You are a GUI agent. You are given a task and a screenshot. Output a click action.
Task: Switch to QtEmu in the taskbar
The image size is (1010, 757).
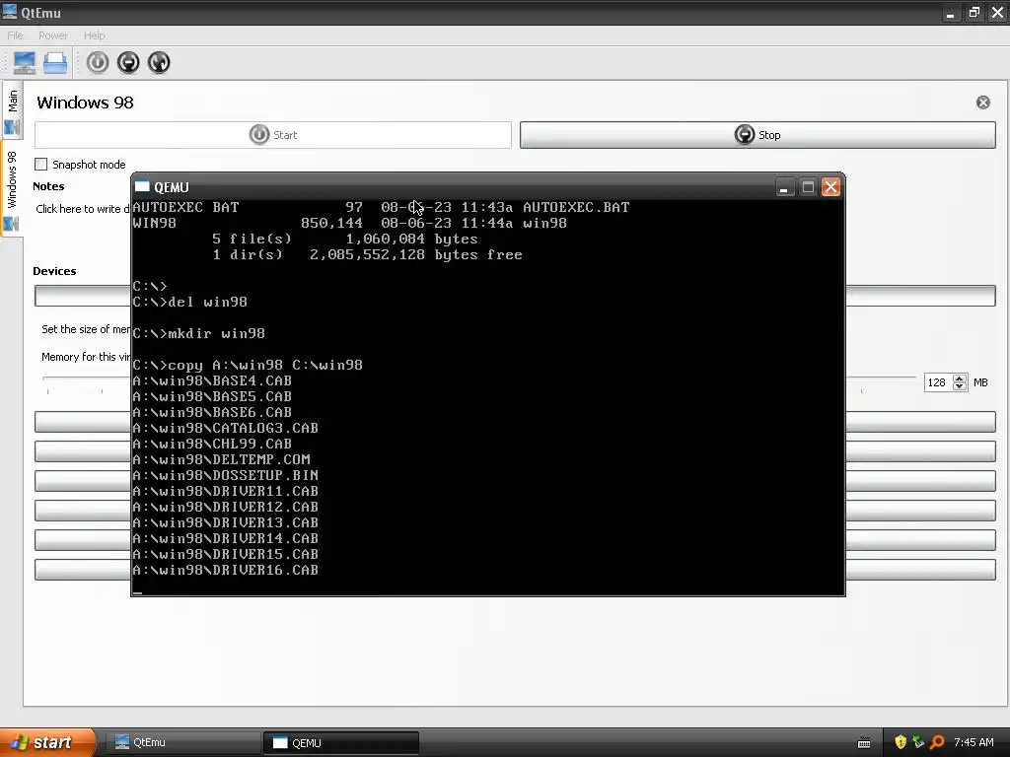[x=182, y=742]
